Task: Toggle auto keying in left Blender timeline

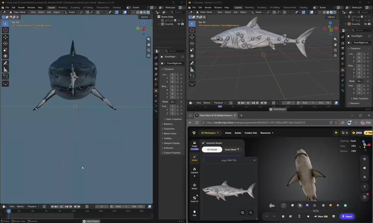Action: (x=44, y=206)
